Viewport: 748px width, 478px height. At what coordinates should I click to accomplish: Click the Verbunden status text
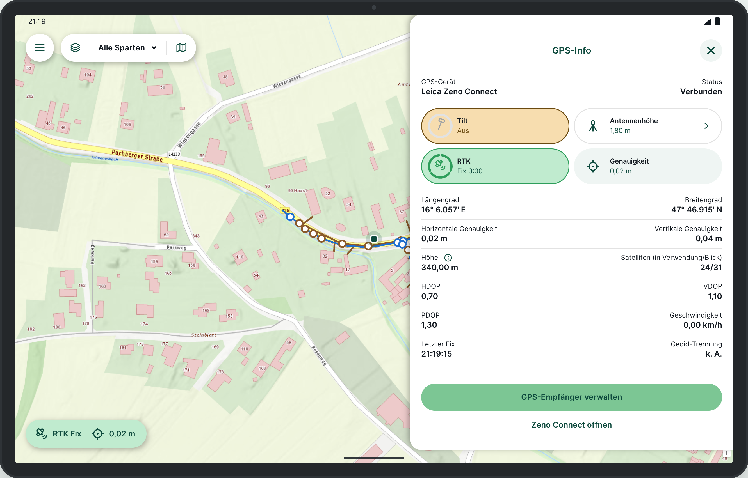click(701, 91)
